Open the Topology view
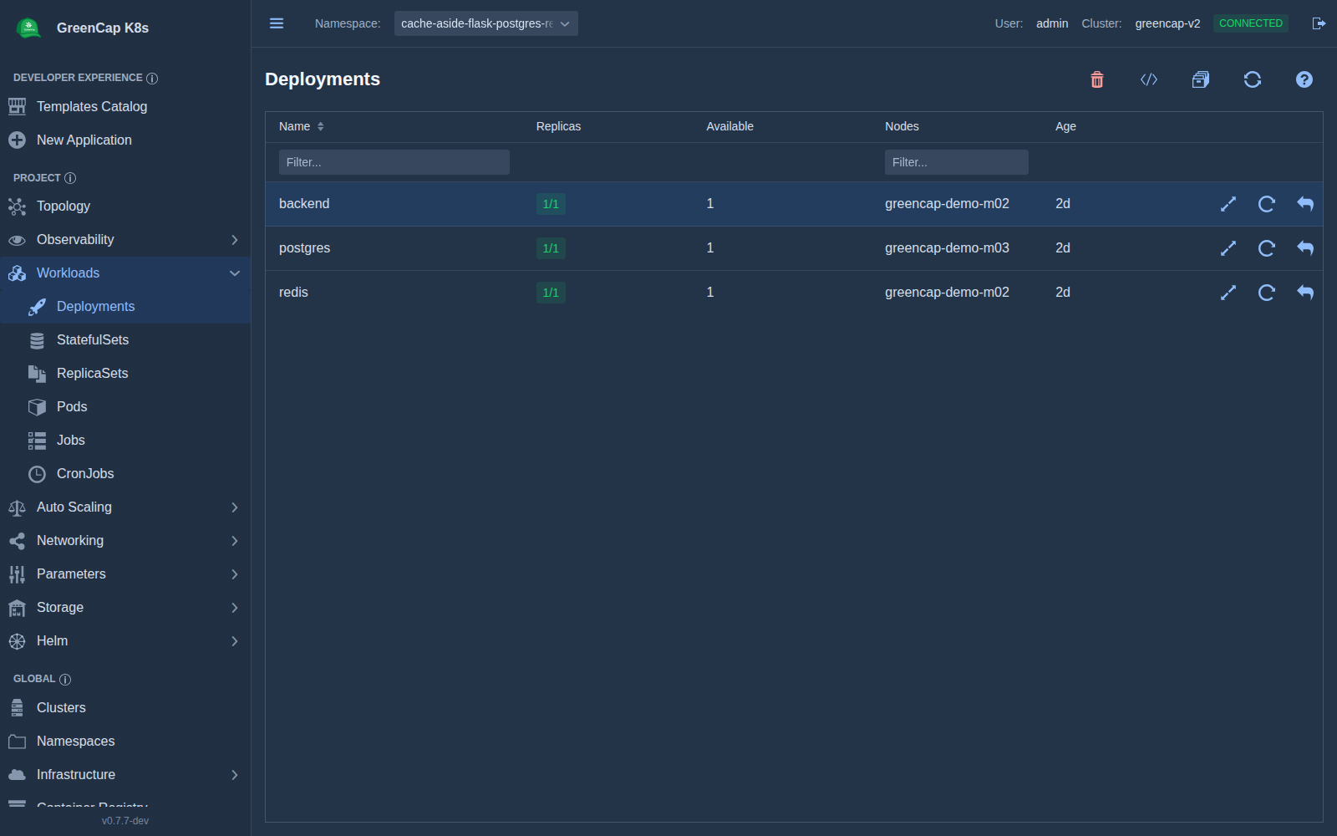Screen dimensions: 1337x836 125,206
